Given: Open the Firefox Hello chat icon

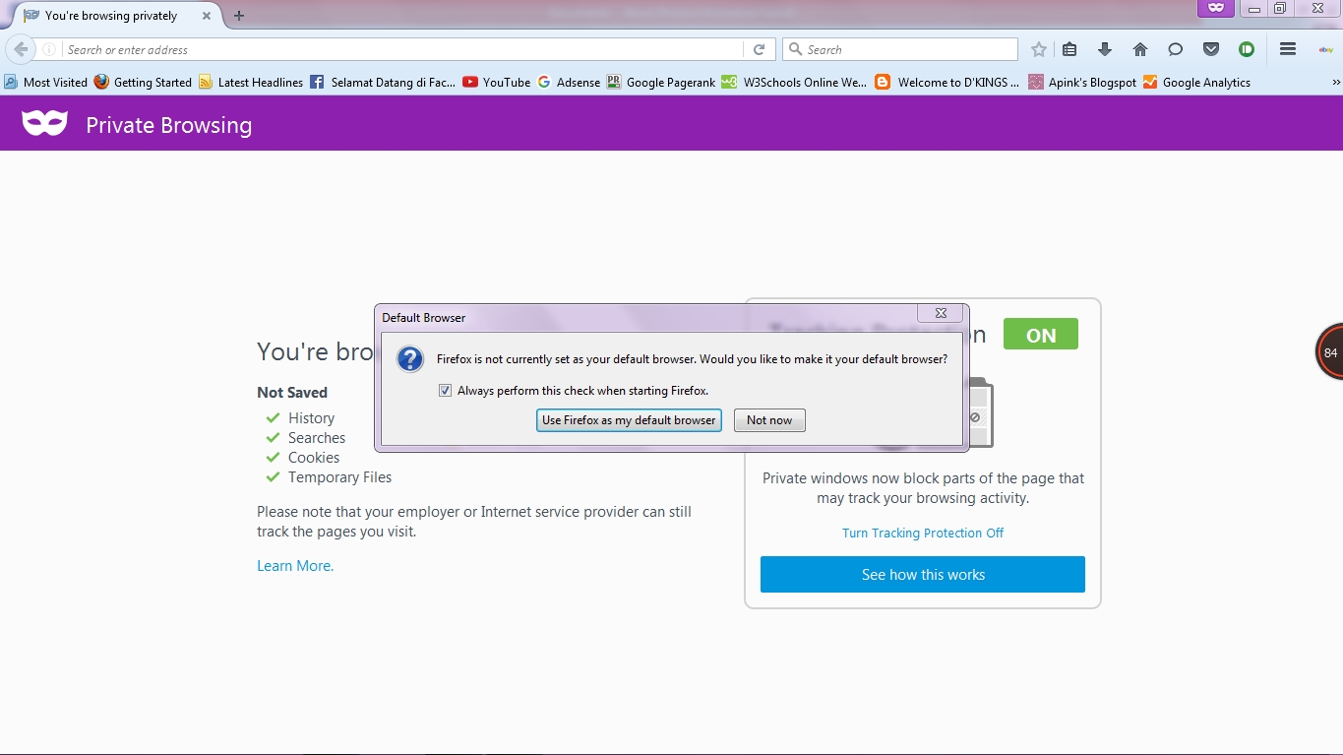Looking at the screenshot, I should click(1175, 48).
